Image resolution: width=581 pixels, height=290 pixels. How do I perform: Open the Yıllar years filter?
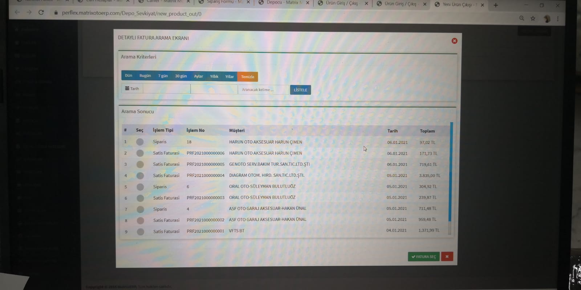[229, 76]
